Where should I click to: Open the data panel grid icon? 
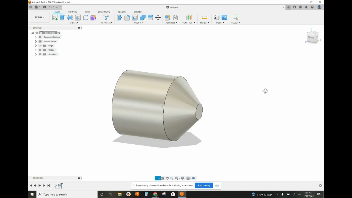tap(31, 7)
